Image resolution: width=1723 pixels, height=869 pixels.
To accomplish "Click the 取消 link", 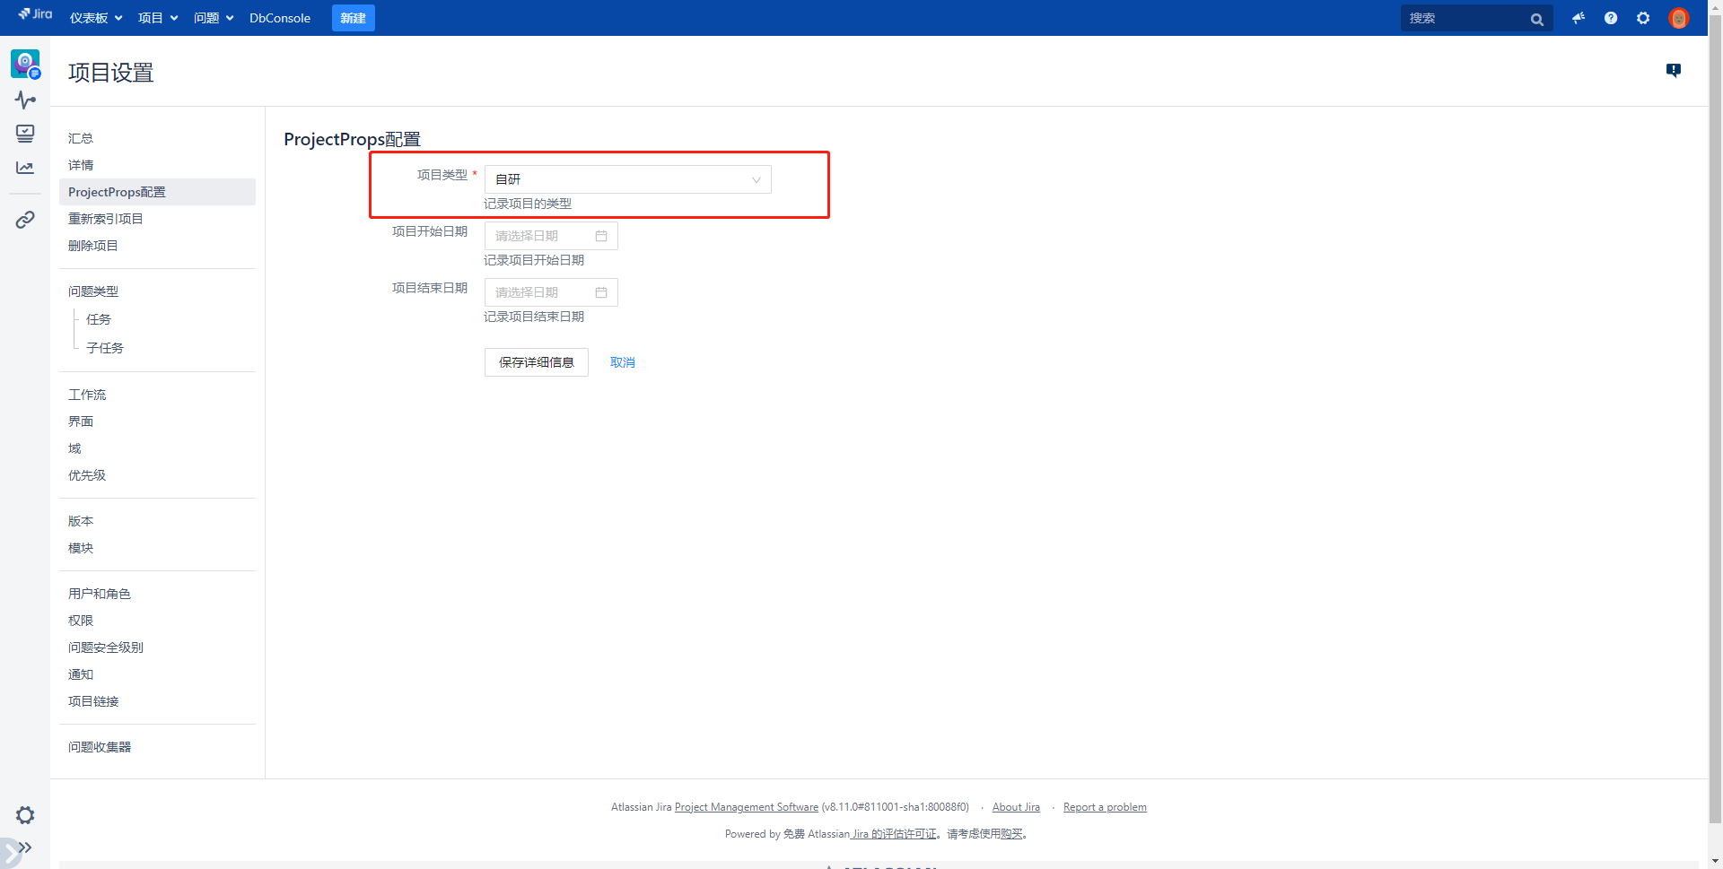I will point(622,362).
